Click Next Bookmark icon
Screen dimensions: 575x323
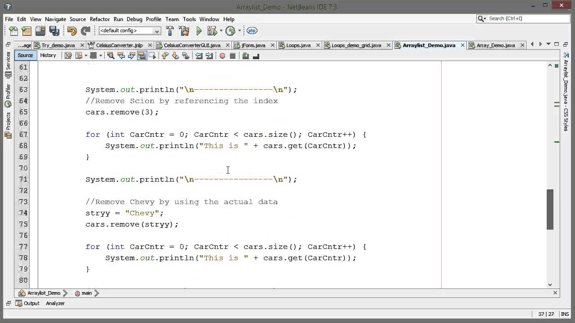tap(175, 56)
